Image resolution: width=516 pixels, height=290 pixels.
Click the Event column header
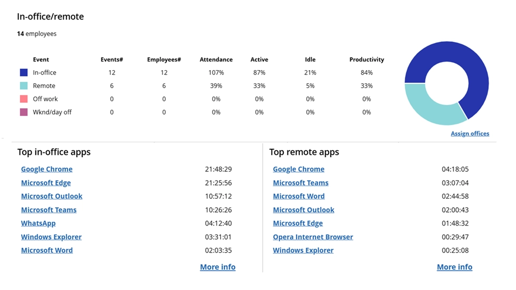pos(41,59)
